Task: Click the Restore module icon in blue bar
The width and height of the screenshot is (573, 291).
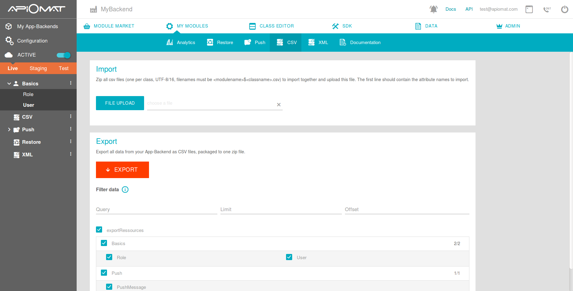Action: tap(210, 42)
